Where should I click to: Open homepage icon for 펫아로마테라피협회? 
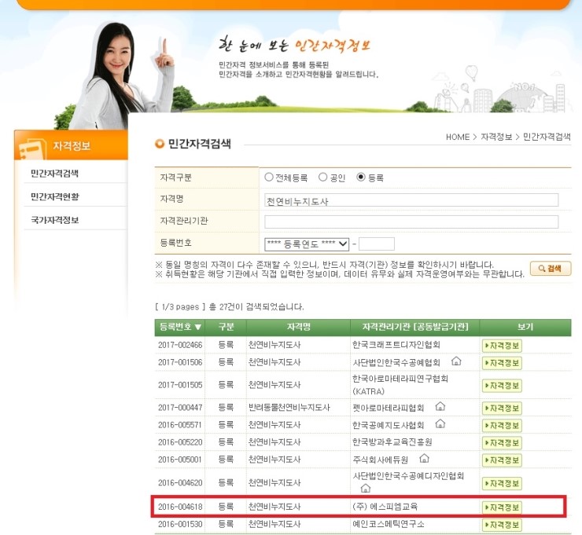[x=440, y=406]
